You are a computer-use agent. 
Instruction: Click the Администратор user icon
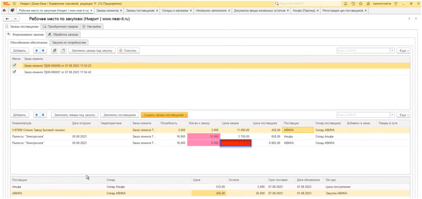[x=368, y=4]
